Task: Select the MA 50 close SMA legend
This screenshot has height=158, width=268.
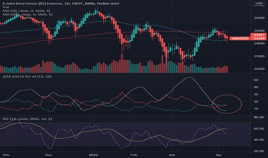Action: click(x=26, y=11)
